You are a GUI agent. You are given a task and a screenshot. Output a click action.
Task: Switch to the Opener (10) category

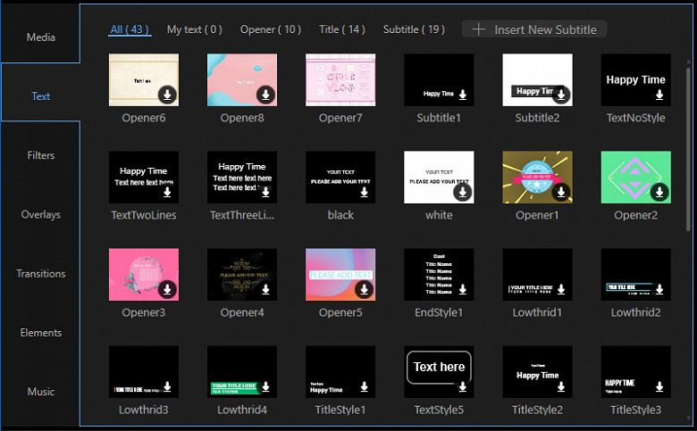coord(271,29)
